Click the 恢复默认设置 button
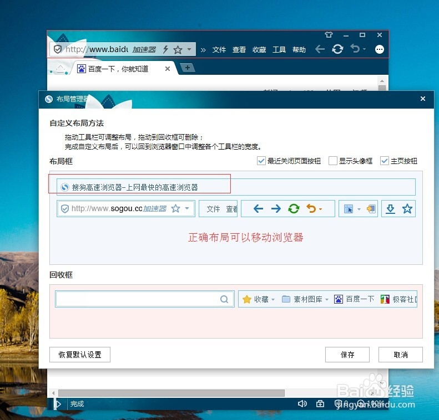439x420 pixels. pos(80,355)
